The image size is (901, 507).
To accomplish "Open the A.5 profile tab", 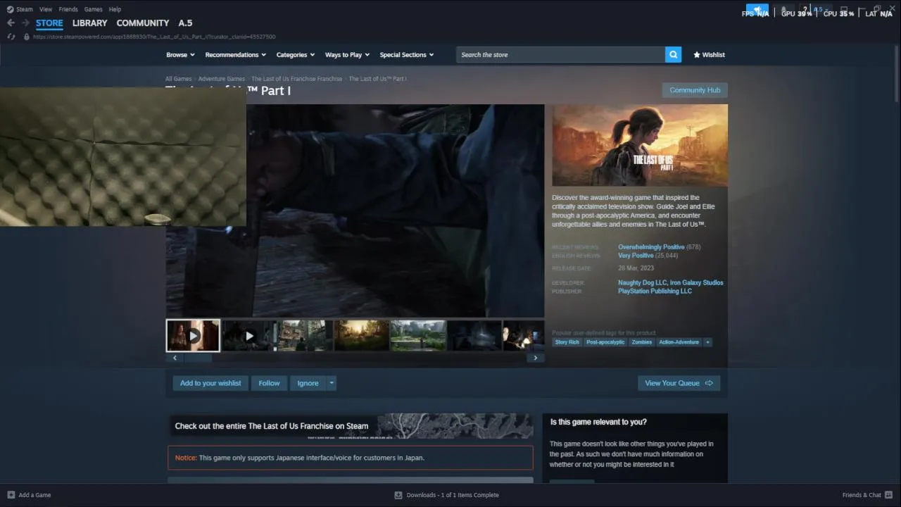I will pyautogui.click(x=185, y=23).
